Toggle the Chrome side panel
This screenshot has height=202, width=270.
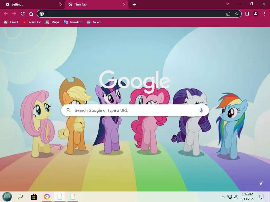pos(247,14)
